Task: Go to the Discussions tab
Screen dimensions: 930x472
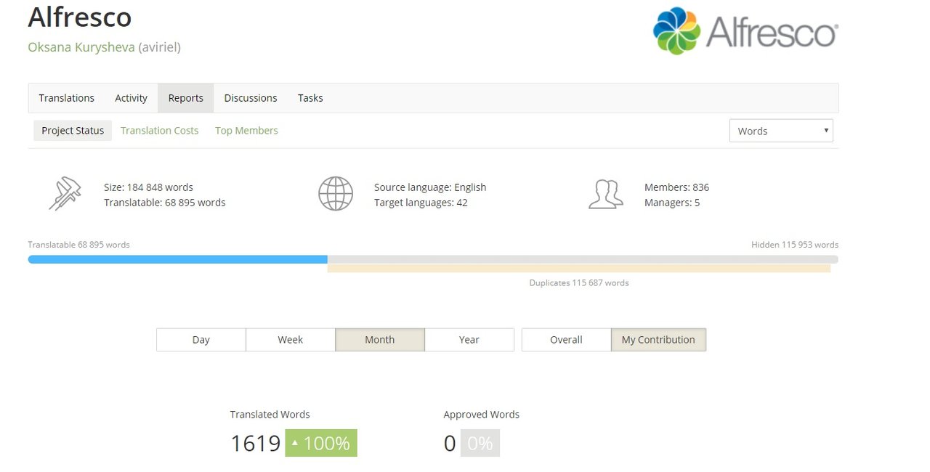Action: click(251, 98)
